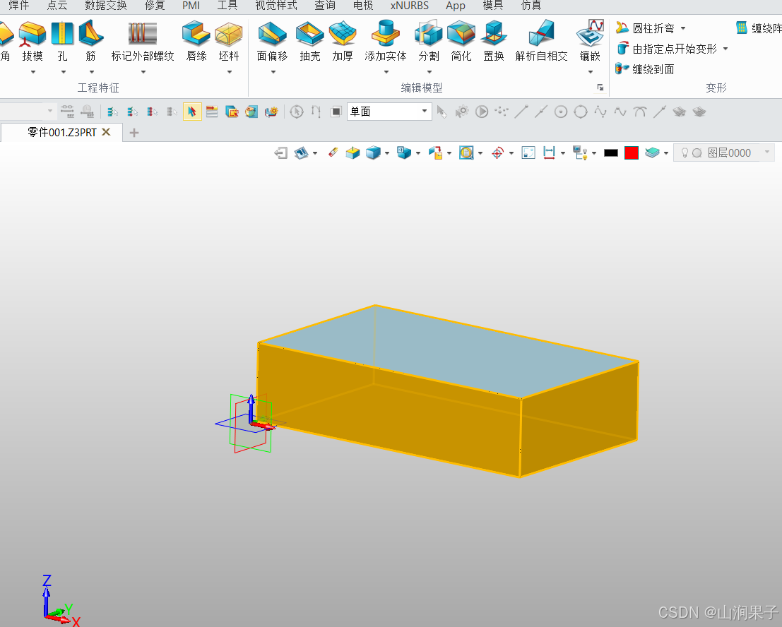
Task: Open the 模具 ribbon tab
Action: [493, 6]
